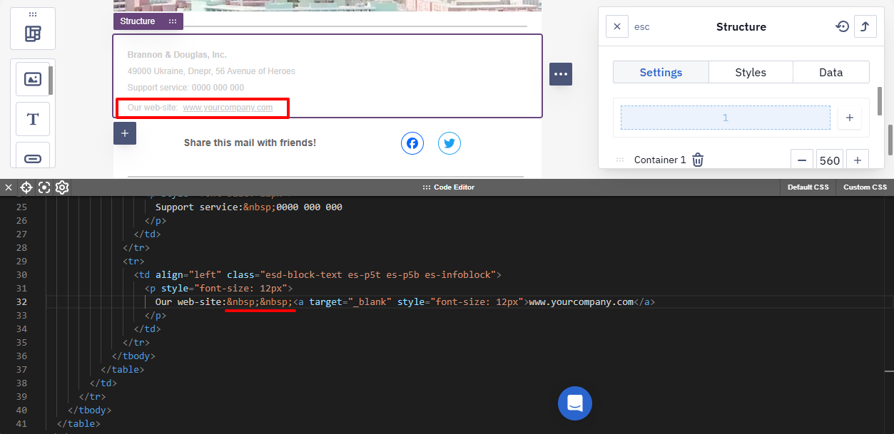Decrease Container 1 width with minus

click(802, 160)
